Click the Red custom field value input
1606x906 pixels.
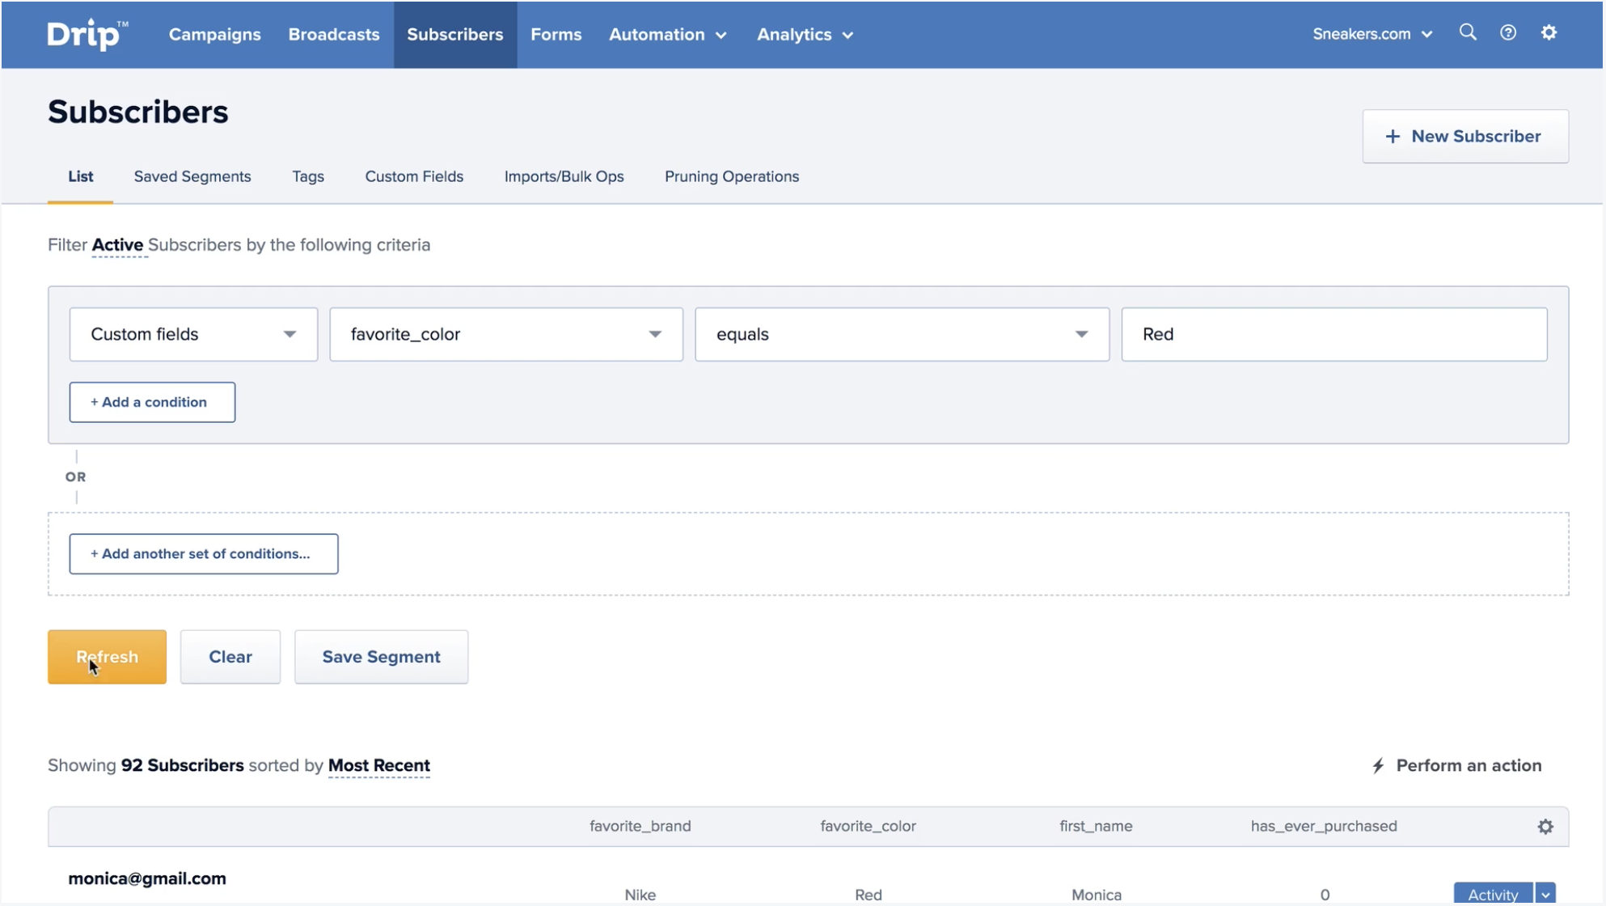[1334, 333]
